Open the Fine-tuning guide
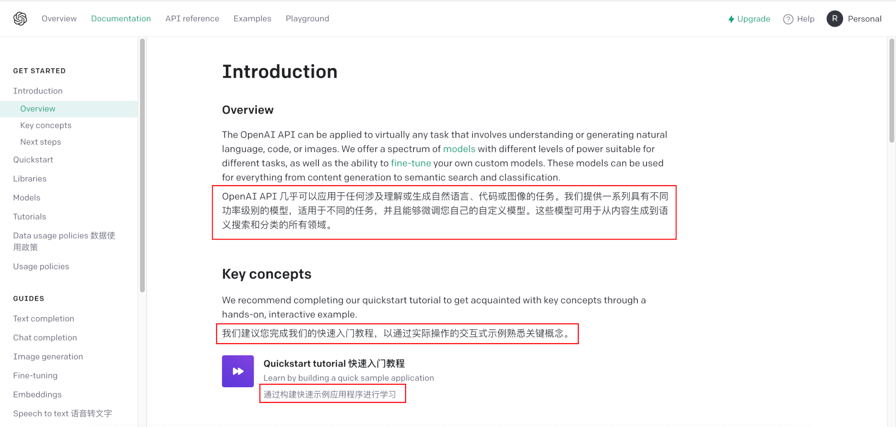Viewport: 896px width, 427px height. click(35, 376)
